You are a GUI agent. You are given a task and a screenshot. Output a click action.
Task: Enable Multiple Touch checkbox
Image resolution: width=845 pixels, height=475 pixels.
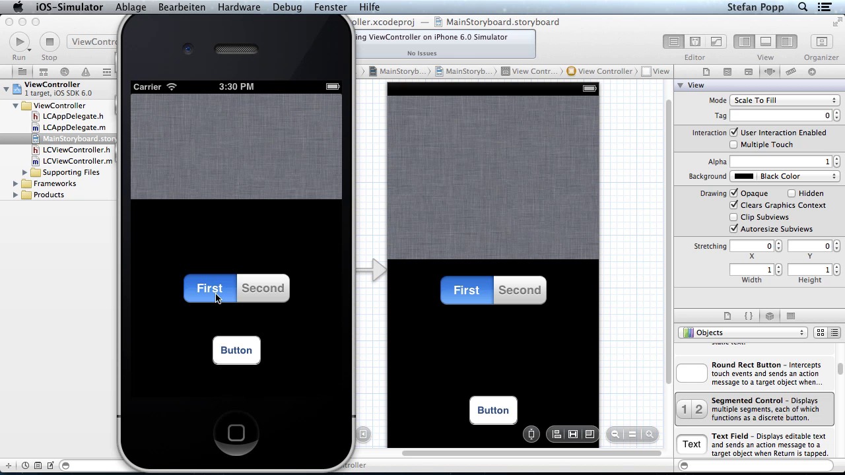tap(733, 144)
